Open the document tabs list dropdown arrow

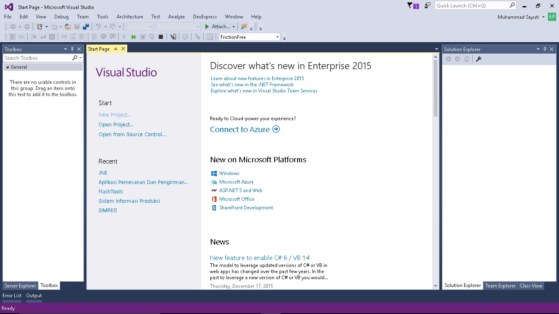tap(437, 49)
